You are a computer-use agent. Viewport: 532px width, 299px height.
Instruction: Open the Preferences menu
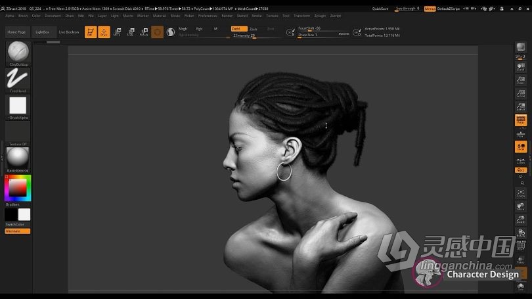click(208, 16)
